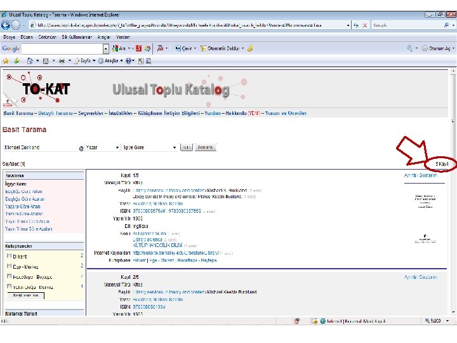Open the İlgiye Göre sort dropdown
The image size is (457, 343).
[150, 147]
